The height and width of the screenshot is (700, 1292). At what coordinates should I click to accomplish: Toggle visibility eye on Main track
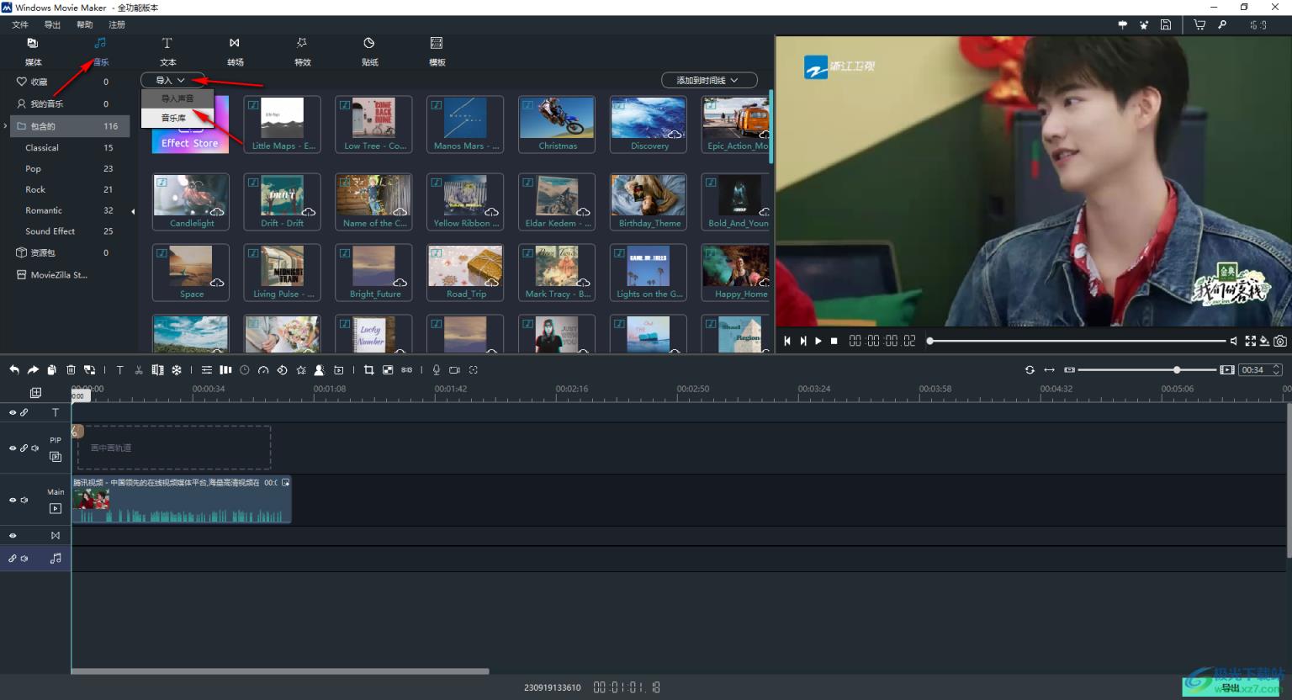click(13, 500)
